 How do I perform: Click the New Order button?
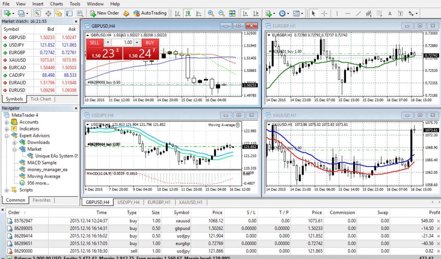tap(104, 13)
